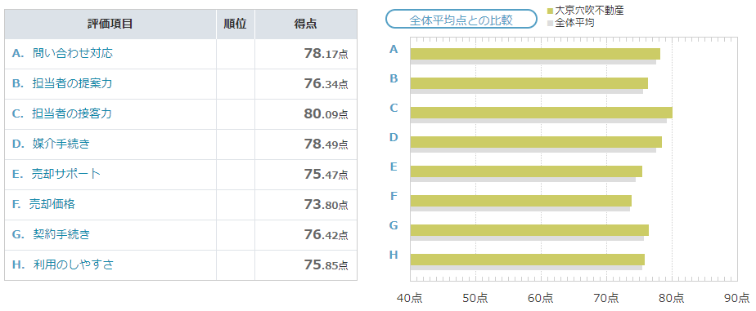Open the H. 利用のしやすさ link
Image resolution: width=756 pixels, height=311 pixels.
click(x=63, y=264)
